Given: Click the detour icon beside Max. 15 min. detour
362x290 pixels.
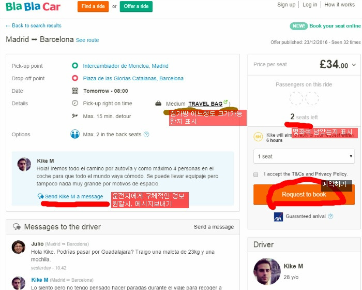Looking at the screenshot, I should [75, 115].
